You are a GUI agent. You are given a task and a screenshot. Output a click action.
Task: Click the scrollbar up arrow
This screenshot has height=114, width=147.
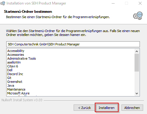click(x=137, y=51)
